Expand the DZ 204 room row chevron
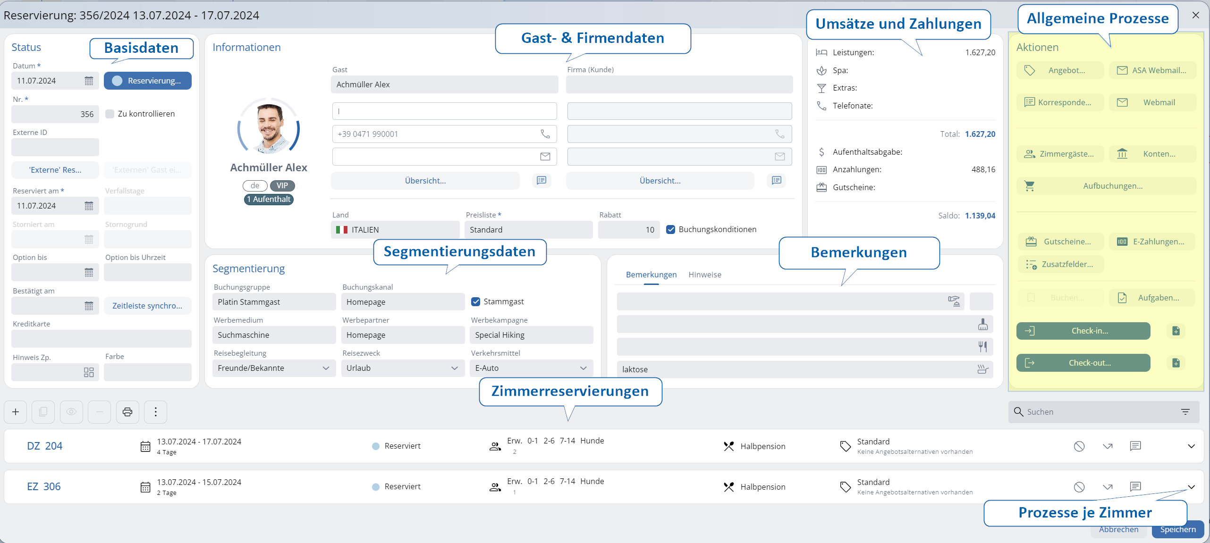 pos(1191,446)
